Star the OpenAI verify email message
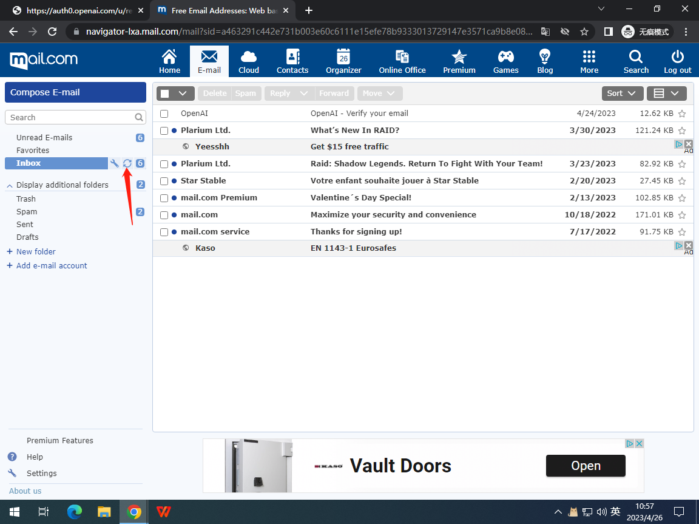The image size is (699, 524). [682, 114]
